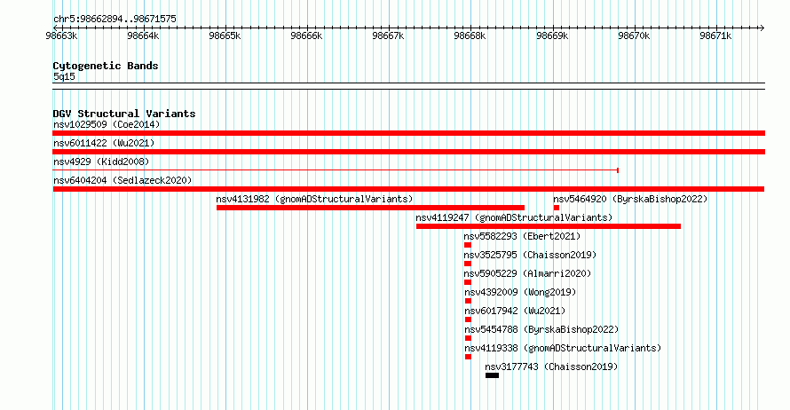Open nsv3177743 (Chaisson2019) label

click(551, 367)
